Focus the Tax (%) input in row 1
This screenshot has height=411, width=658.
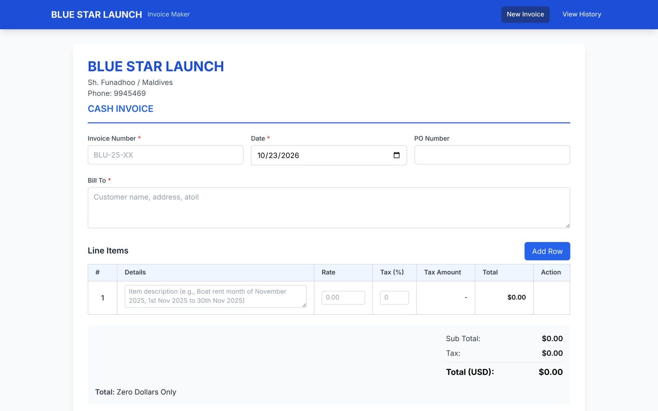point(394,298)
